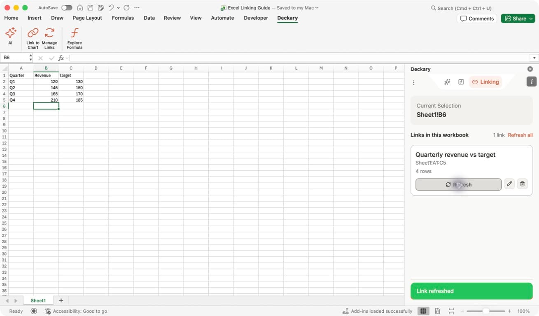Confirm formula entry with the checkmark icon
Viewport: 539px width, 316px height.
(x=51, y=58)
